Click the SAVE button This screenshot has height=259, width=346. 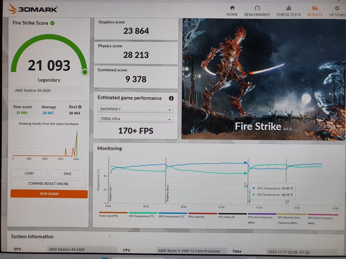tap(67, 173)
